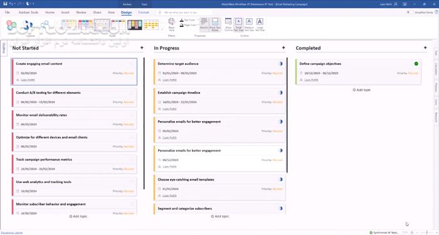439x235 pixels.
Task: Select the second colorful Kanban style thumbnail
Action: click(85, 25)
